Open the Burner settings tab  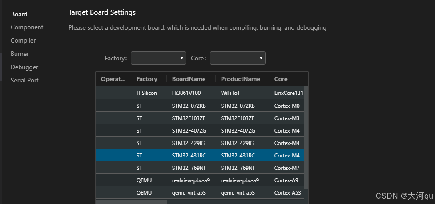(x=20, y=54)
